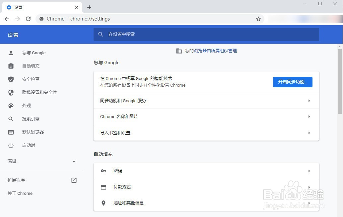Viewport: 343px width, 217px height.
Task: Open 同步功能和 Google 服务 arrow
Action: (309, 101)
